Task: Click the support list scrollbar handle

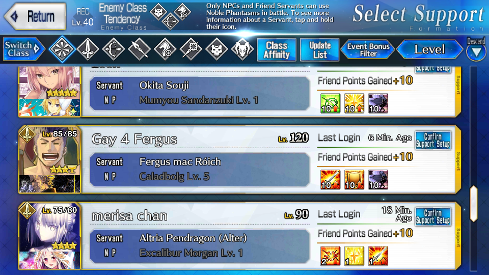Action: [474, 204]
